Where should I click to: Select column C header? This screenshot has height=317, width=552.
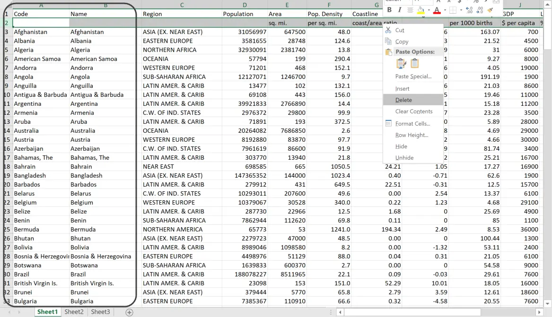pyautogui.click(x=182, y=5)
